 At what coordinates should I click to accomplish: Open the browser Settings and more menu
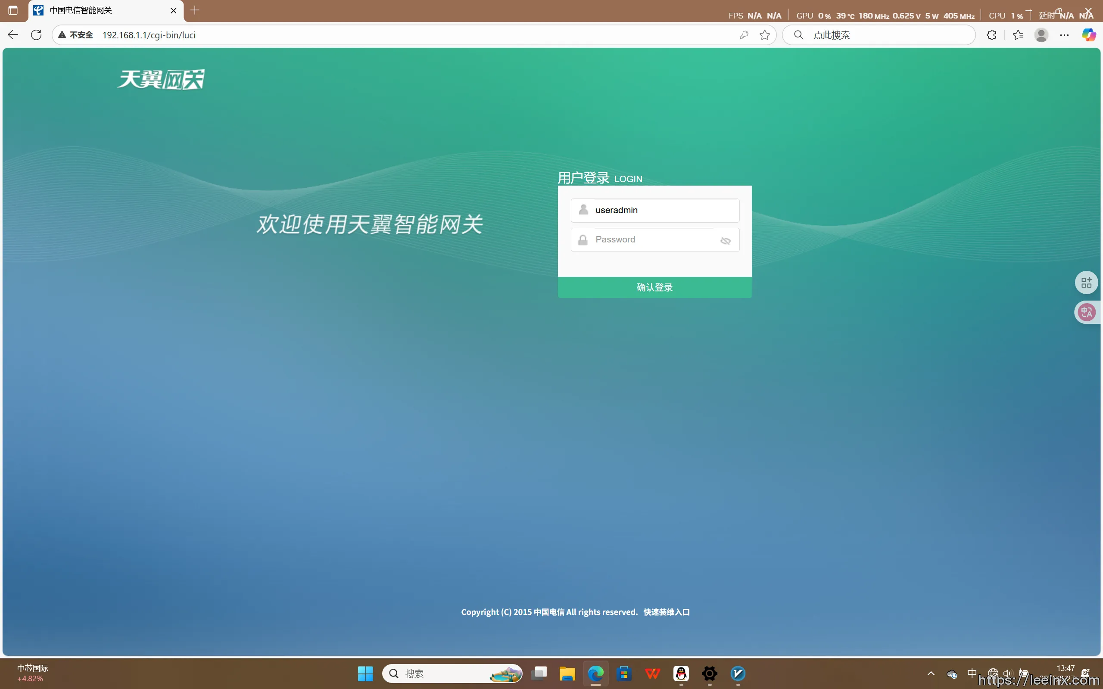point(1064,34)
